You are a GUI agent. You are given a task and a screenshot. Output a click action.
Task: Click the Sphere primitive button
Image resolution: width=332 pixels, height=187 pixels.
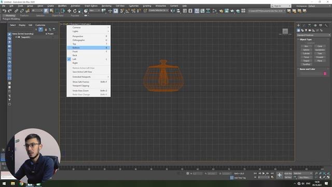306,50
